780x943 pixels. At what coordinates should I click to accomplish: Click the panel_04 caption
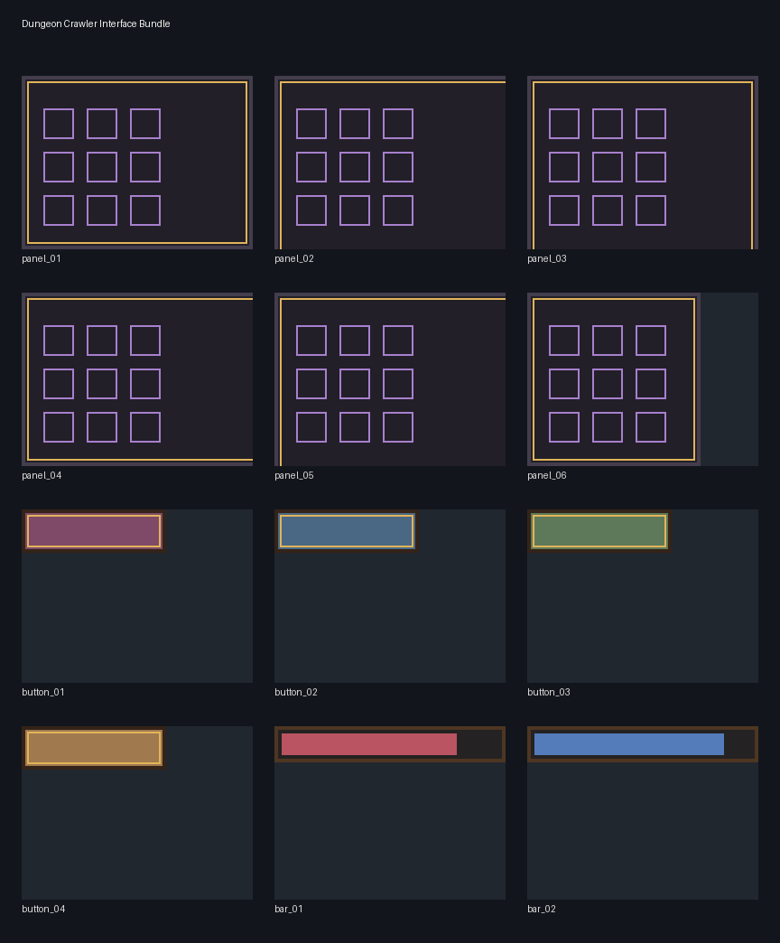point(42,475)
